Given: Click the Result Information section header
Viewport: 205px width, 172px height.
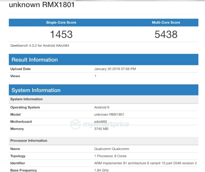Looking at the screenshot, I should (104, 60).
